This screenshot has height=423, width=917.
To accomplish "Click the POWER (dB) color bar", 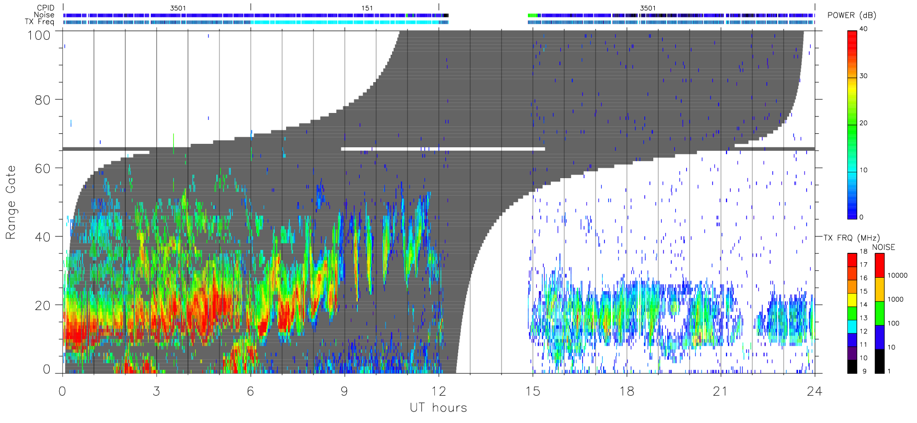I will click(x=852, y=124).
